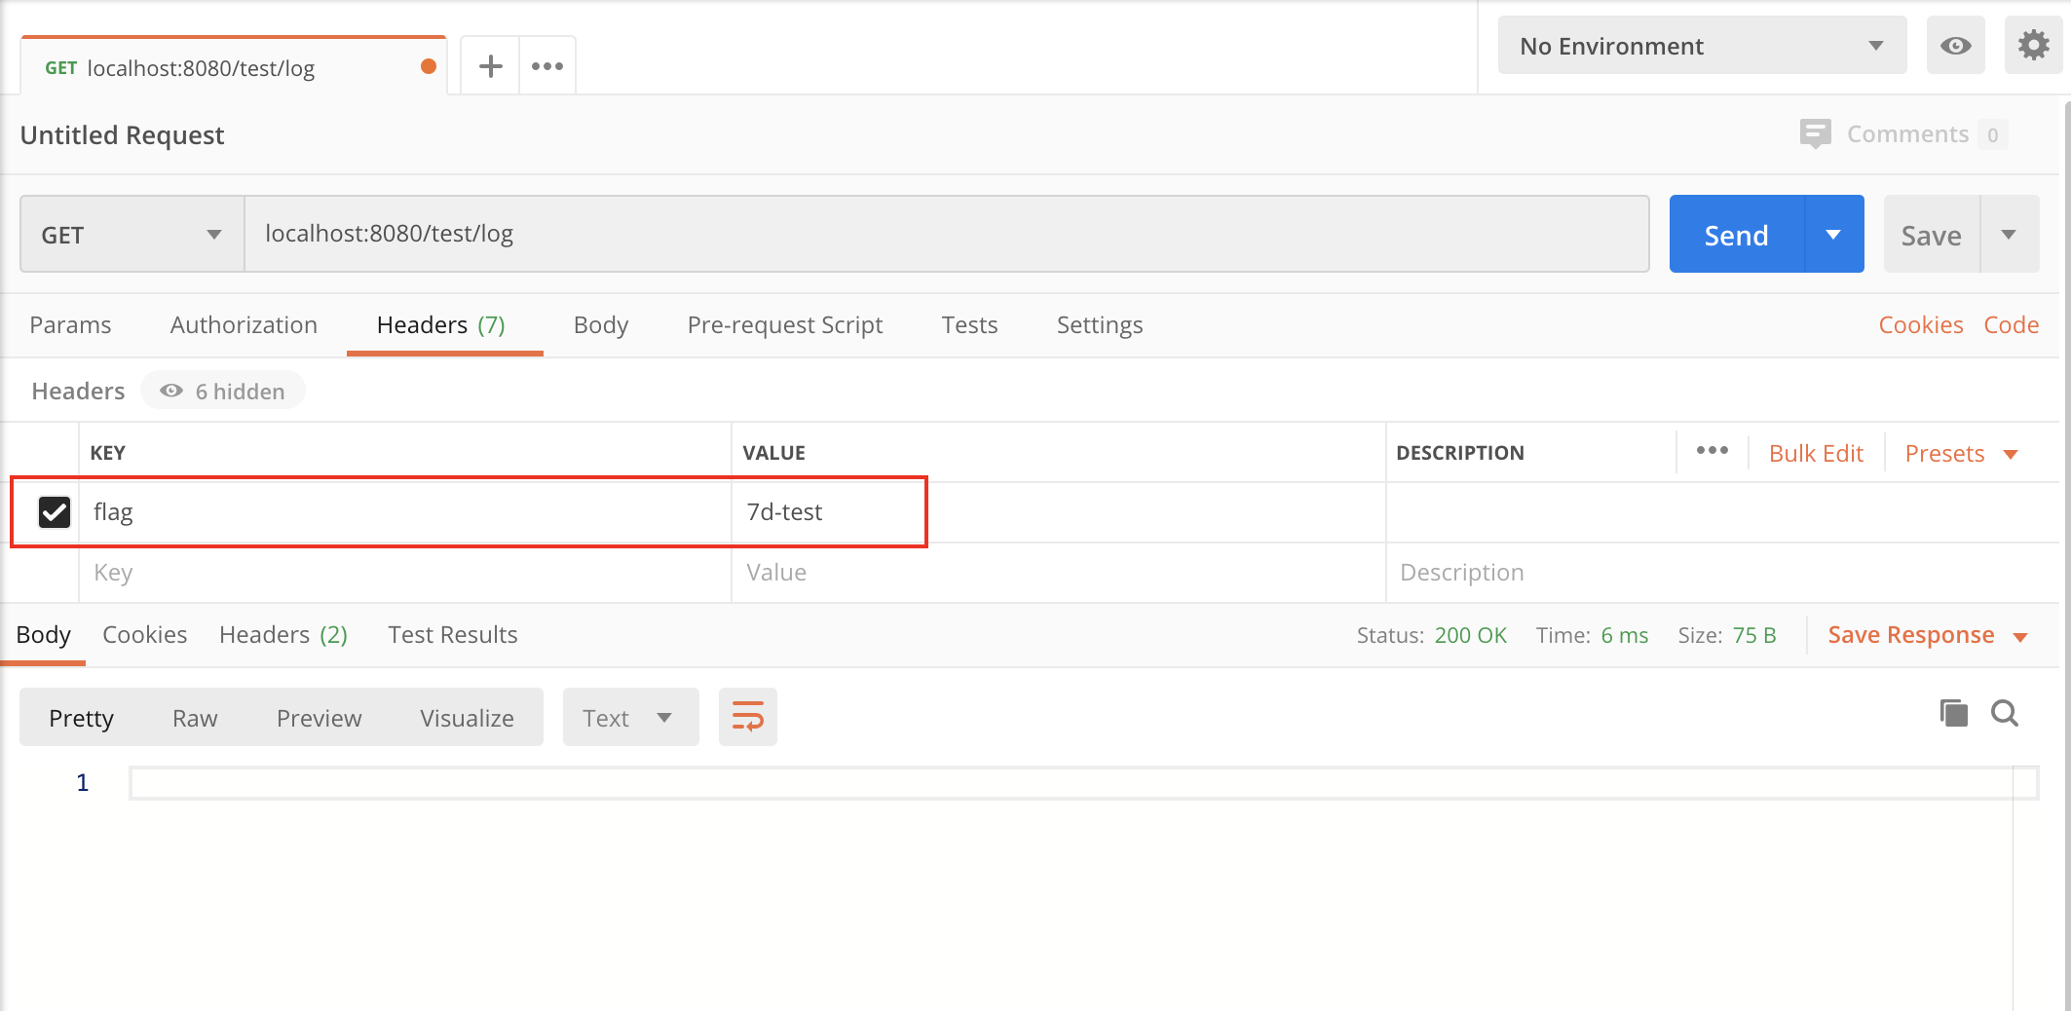Select the GET localhost:8080/test/log tab
This screenshot has height=1011, width=2071.
click(x=234, y=67)
